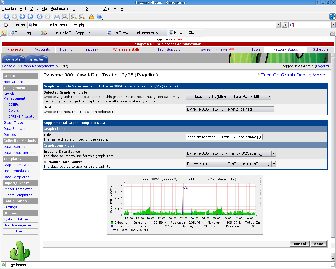Close the current tab with the tab bar close icon

(332, 33)
